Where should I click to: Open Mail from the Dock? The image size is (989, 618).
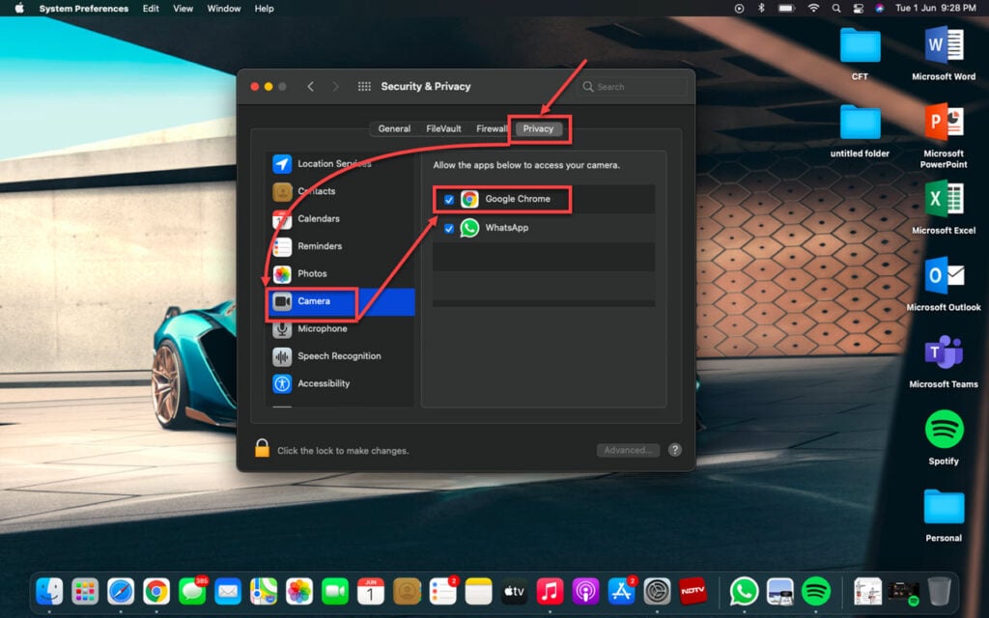(x=228, y=592)
